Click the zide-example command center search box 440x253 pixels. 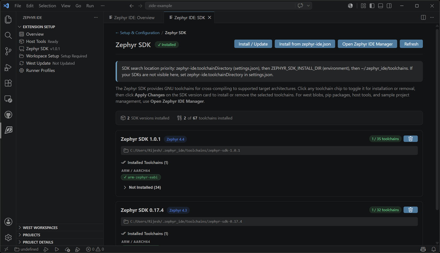pos(220,6)
